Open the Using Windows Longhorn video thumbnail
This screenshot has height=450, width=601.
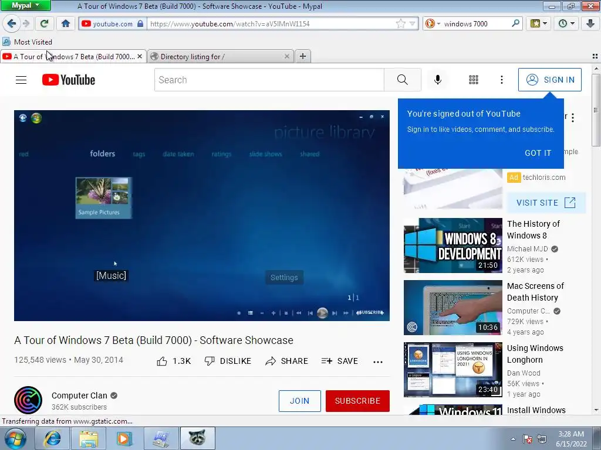pyautogui.click(x=453, y=370)
